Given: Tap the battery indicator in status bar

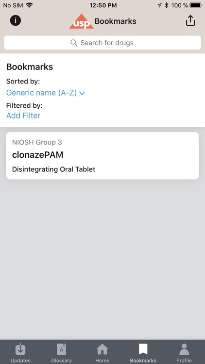Looking at the screenshot, I should coord(196,5).
